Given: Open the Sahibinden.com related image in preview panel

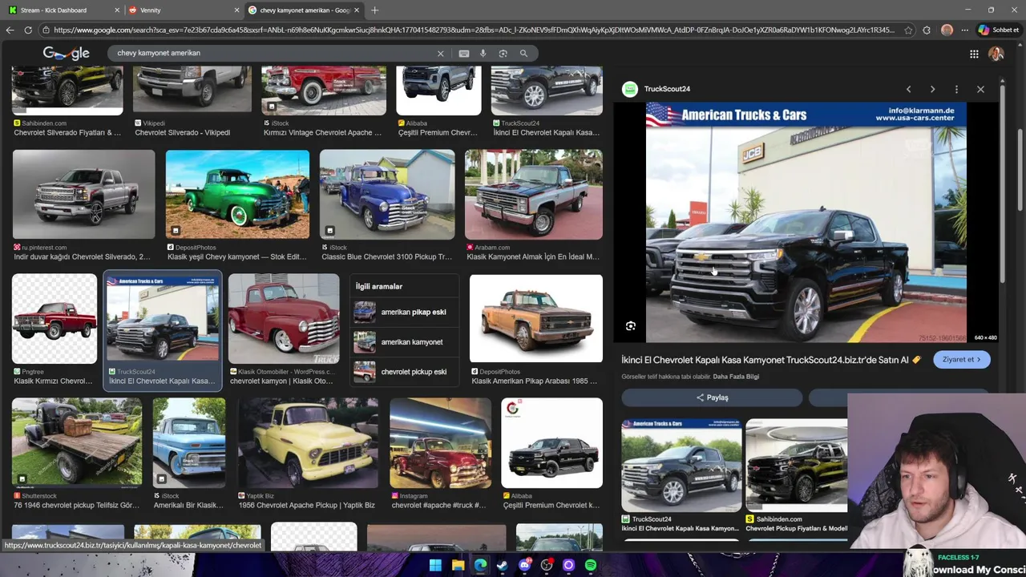Looking at the screenshot, I should click(796, 465).
